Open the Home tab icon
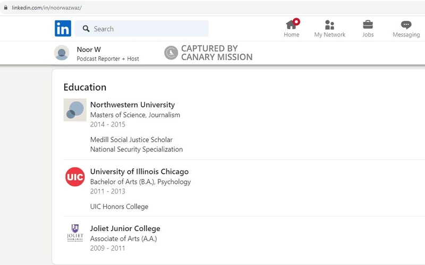Image resolution: width=425 pixels, height=265 pixels. (x=291, y=24)
